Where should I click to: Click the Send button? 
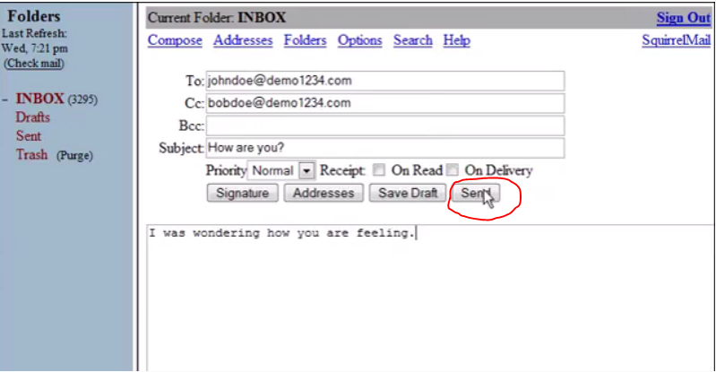coord(475,193)
